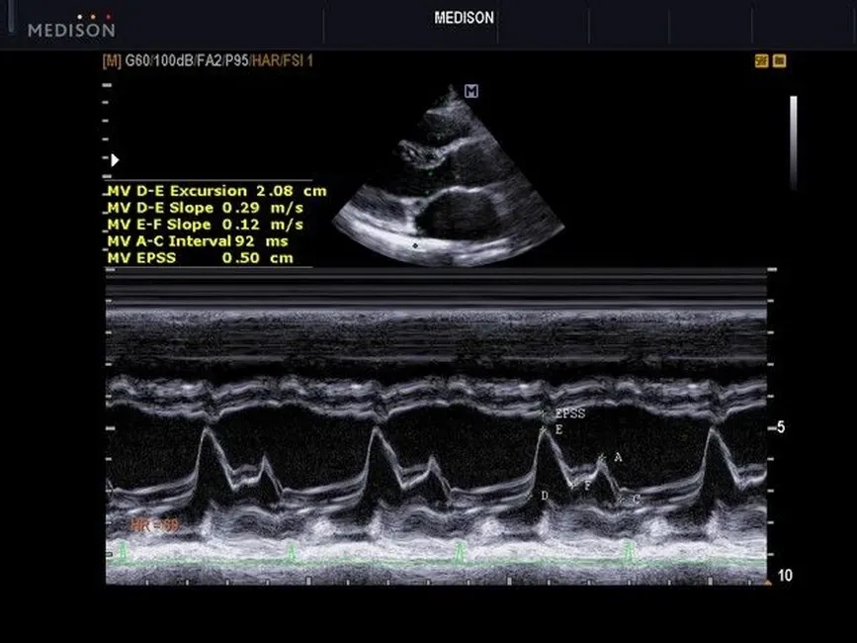The image size is (857, 643).
Task: Select the E point marker on the waveform
Action: 558,430
